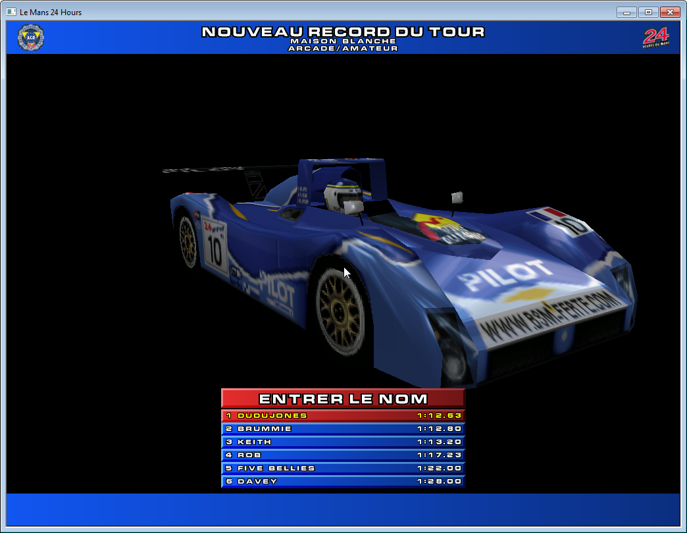Close the Le Mans 24 Hours window
This screenshot has height=533, width=687.
click(x=670, y=13)
